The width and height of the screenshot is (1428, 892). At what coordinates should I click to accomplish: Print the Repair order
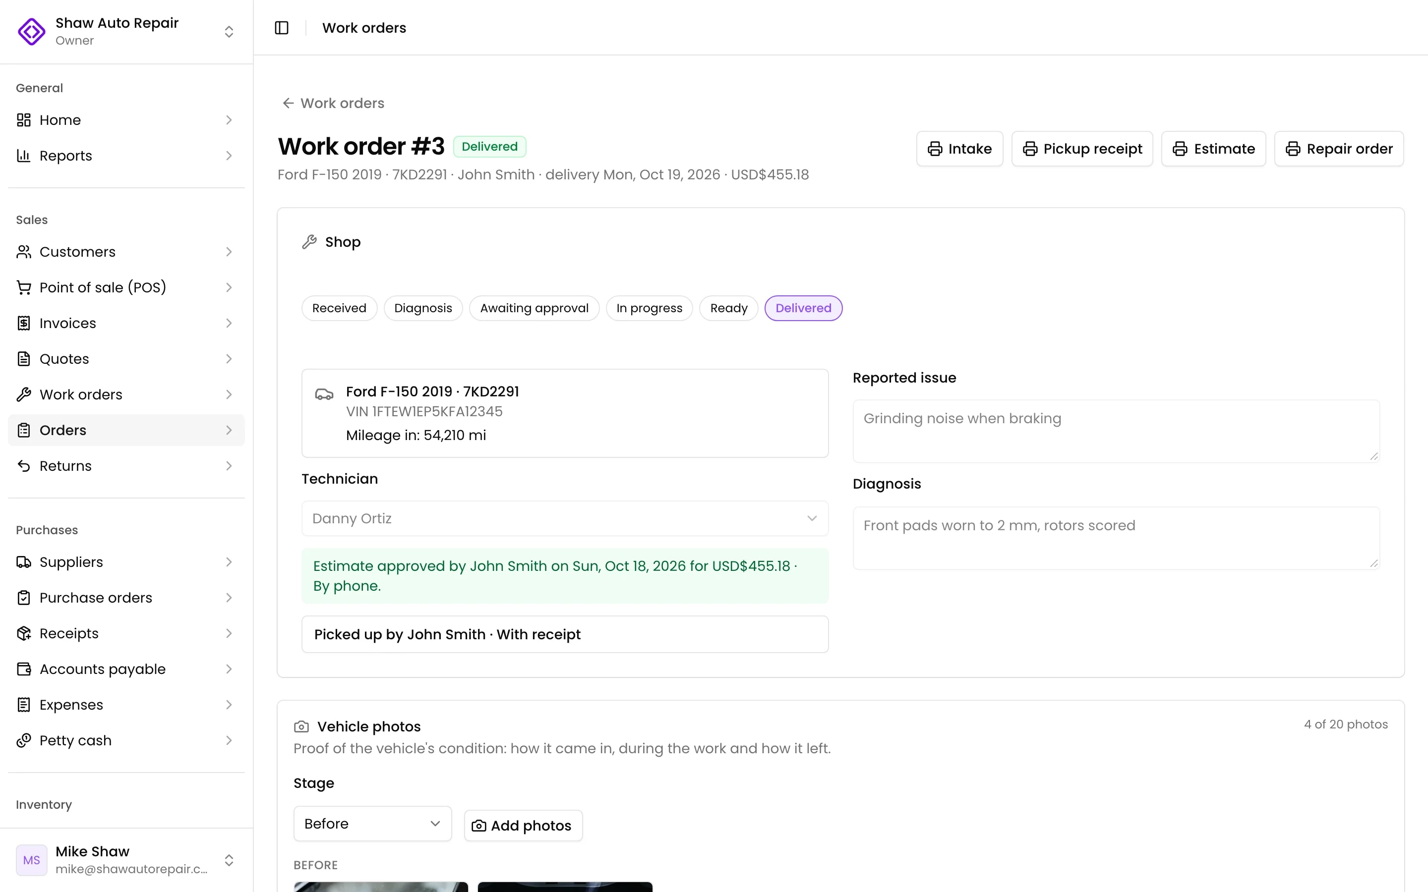pyautogui.click(x=1339, y=149)
